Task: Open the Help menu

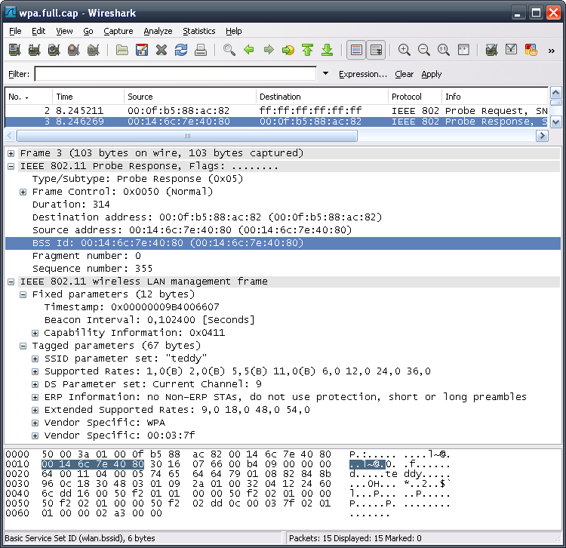Action: coord(233,31)
